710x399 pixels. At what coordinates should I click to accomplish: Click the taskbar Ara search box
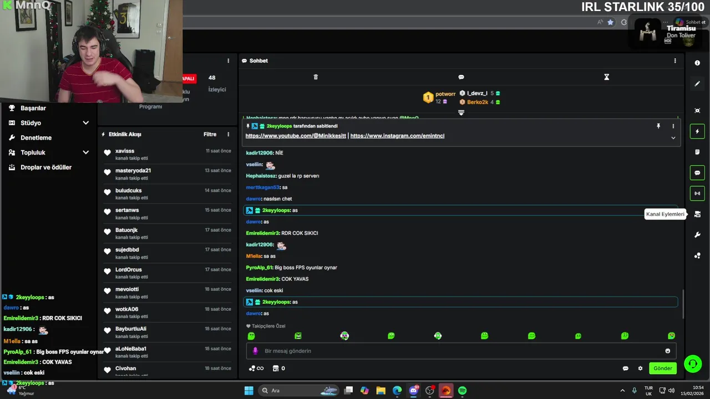pyautogui.click(x=299, y=391)
